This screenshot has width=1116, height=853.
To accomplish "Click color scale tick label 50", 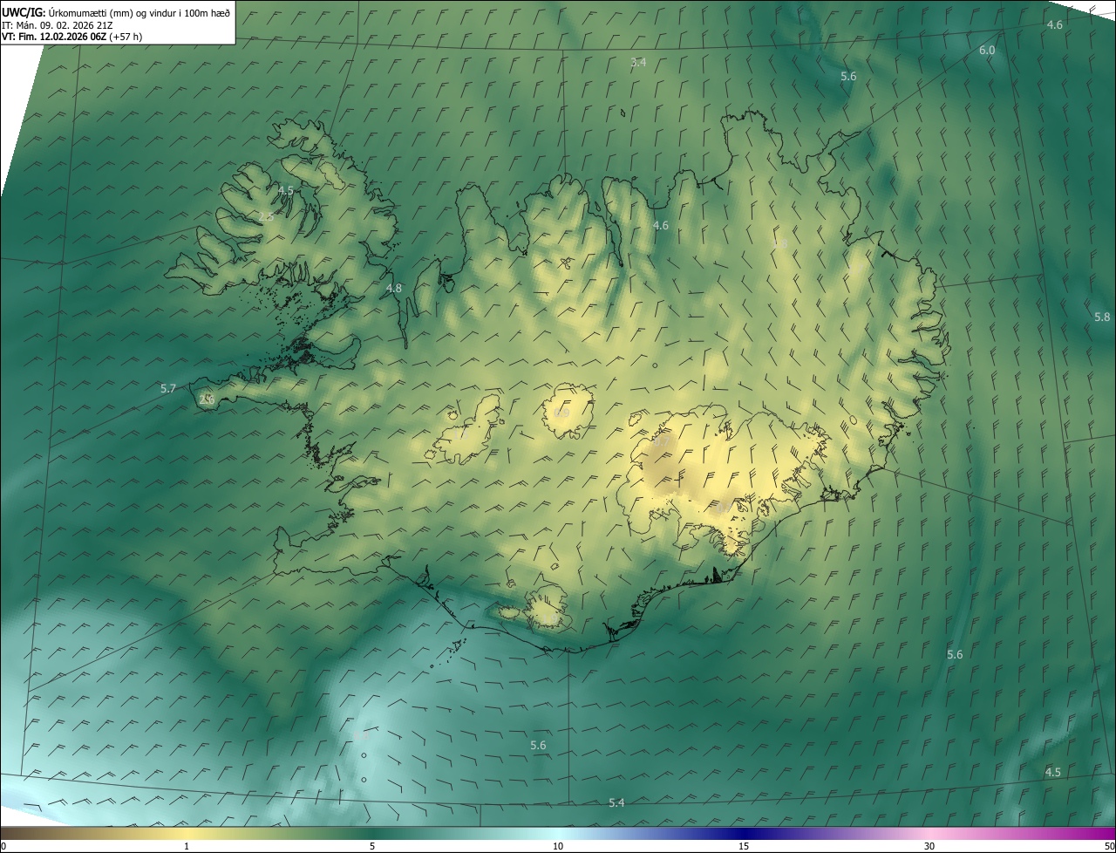I will pyautogui.click(x=1109, y=846).
